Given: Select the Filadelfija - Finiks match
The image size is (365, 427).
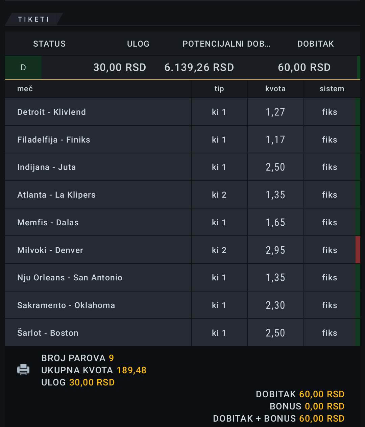Looking at the screenshot, I should (x=54, y=140).
